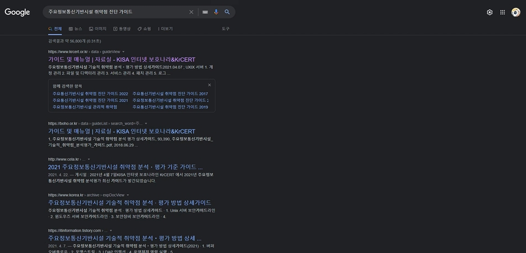Select truncated related search '주요정보통신기반시설 취약점 진단 가이드 2'
This screenshot has height=253, width=526.
click(x=170, y=101)
